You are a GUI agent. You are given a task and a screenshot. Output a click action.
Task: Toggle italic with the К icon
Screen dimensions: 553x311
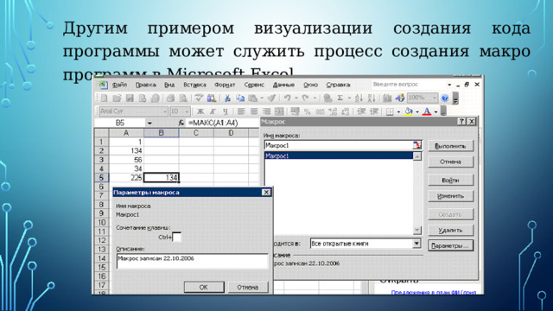(213, 111)
